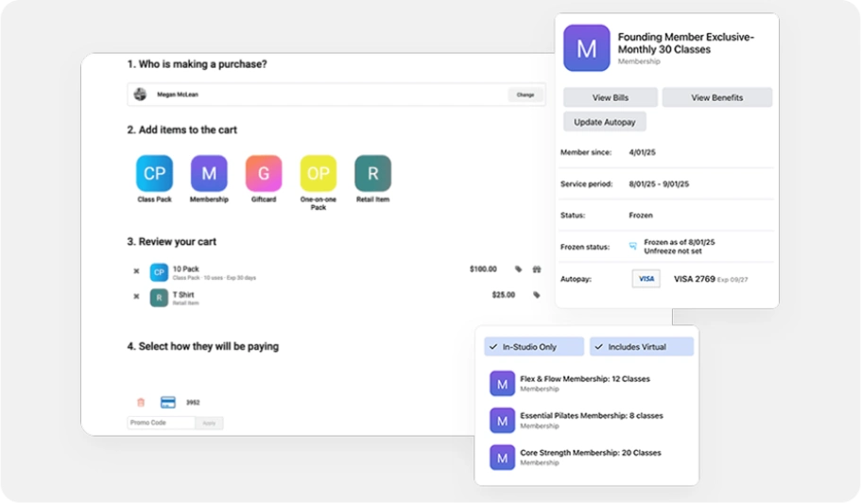Click Megan McLean's profile avatar
Image resolution: width=861 pixels, height=503 pixels.
(140, 95)
